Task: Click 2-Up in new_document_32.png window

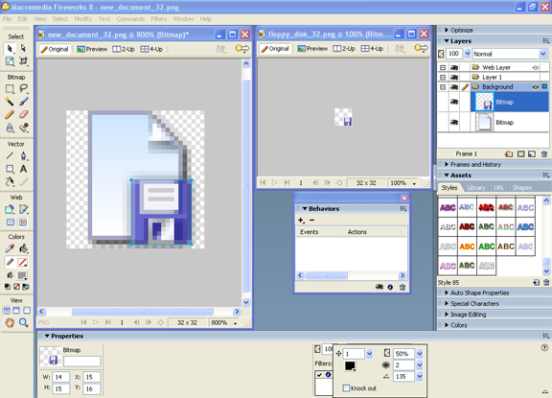Action: [x=124, y=49]
